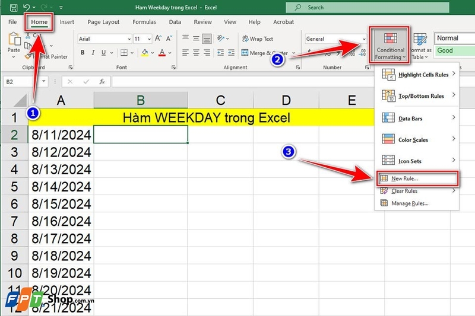Open the File tab

tap(12, 22)
